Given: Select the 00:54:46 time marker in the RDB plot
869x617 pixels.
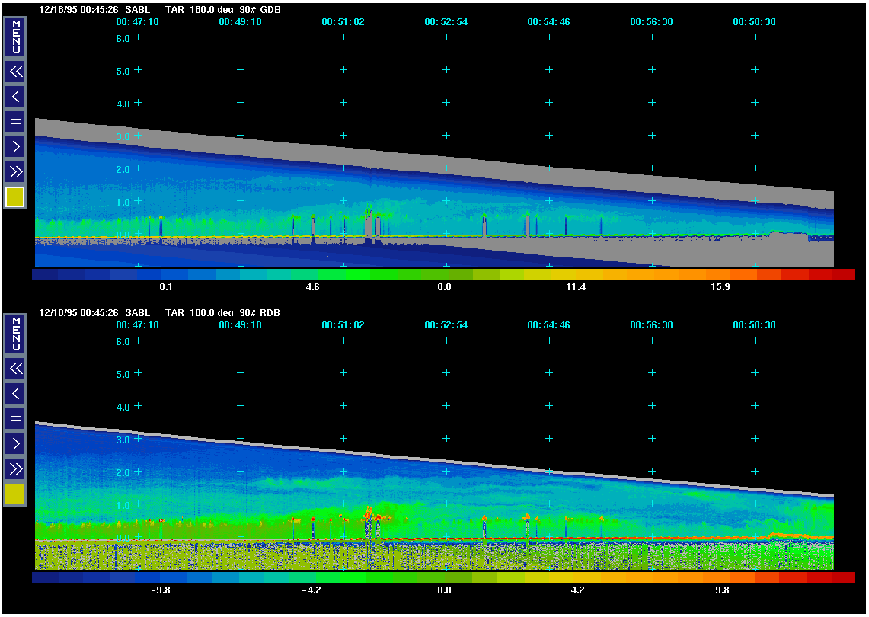Looking at the screenshot, I should click(548, 324).
